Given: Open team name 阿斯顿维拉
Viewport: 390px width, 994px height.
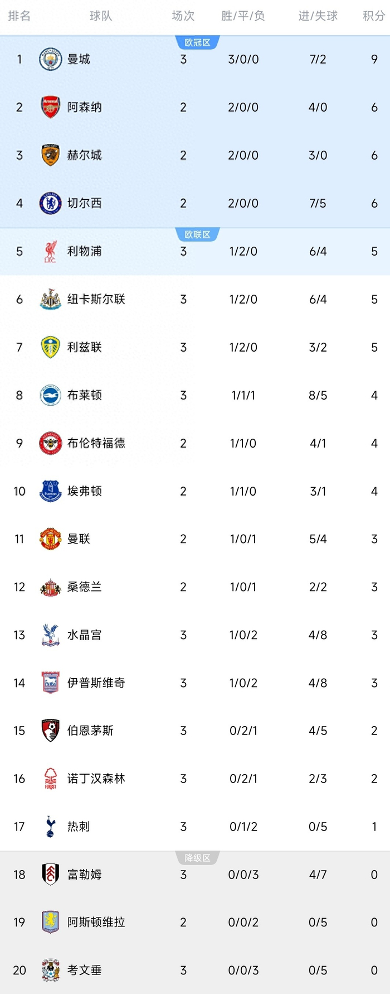Looking at the screenshot, I should coord(96,923).
